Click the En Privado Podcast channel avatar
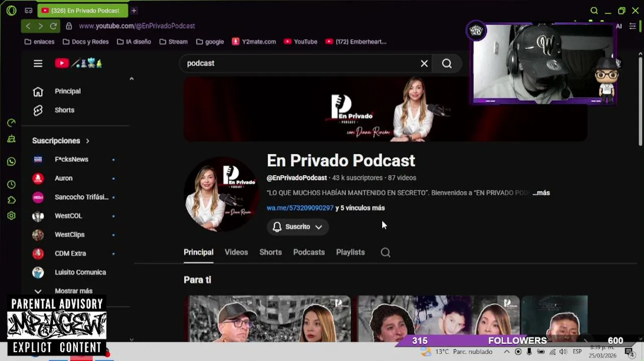Screen dimensions: 644x361 tap(221, 194)
